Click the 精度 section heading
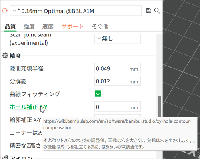The width and height of the screenshot is (200, 159). click(15, 56)
